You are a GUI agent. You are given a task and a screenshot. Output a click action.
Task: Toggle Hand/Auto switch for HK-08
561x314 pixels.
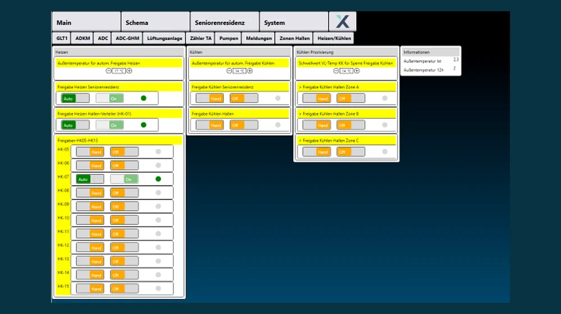coord(90,193)
